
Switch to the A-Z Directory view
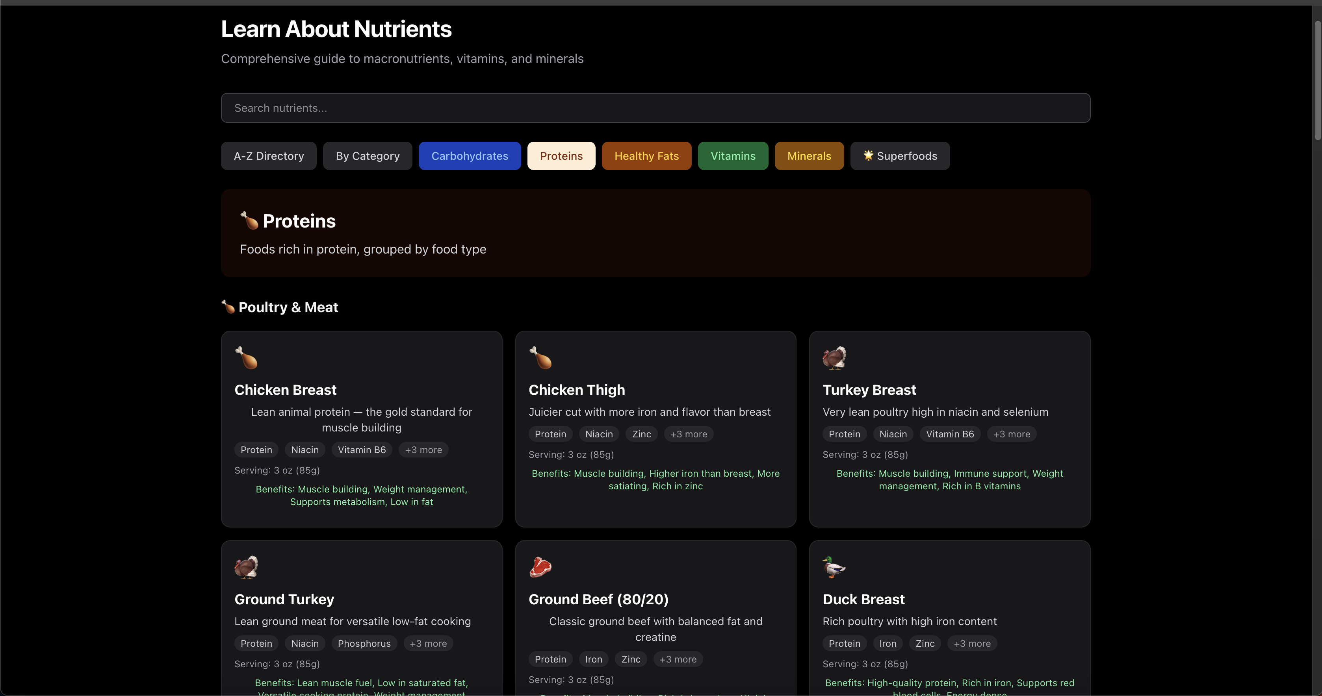268,155
